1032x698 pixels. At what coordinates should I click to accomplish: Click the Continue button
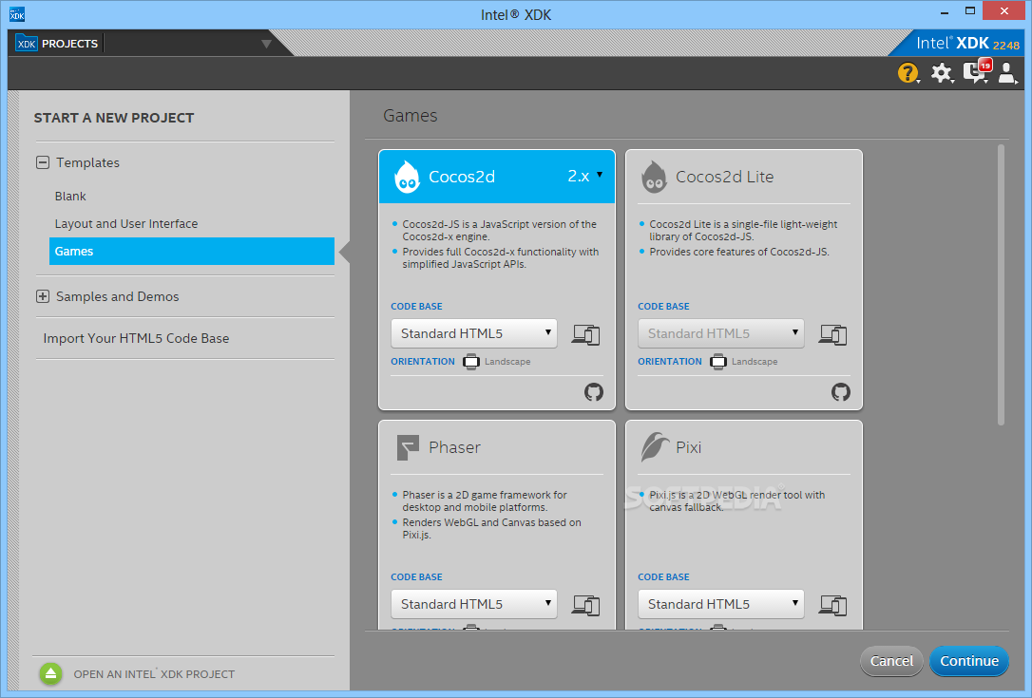coord(969,661)
